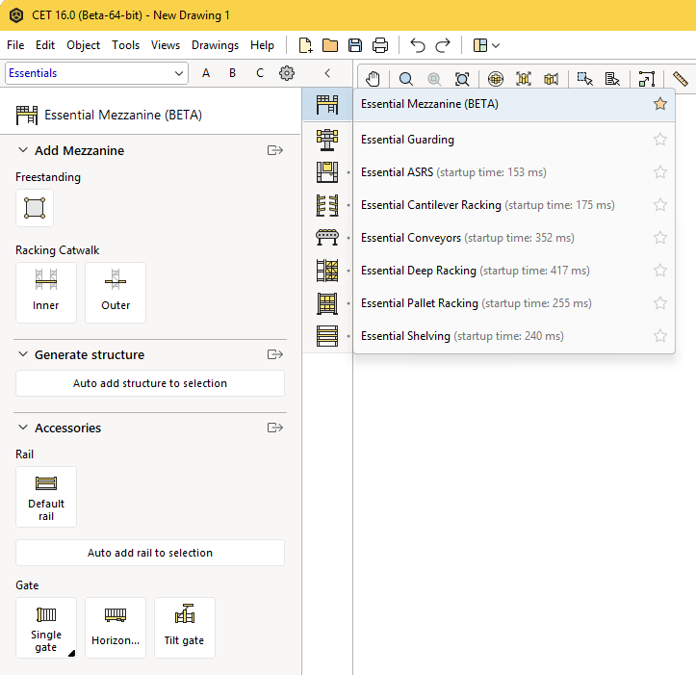Open a drawing via folder icon
The height and width of the screenshot is (675, 696).
330,45
